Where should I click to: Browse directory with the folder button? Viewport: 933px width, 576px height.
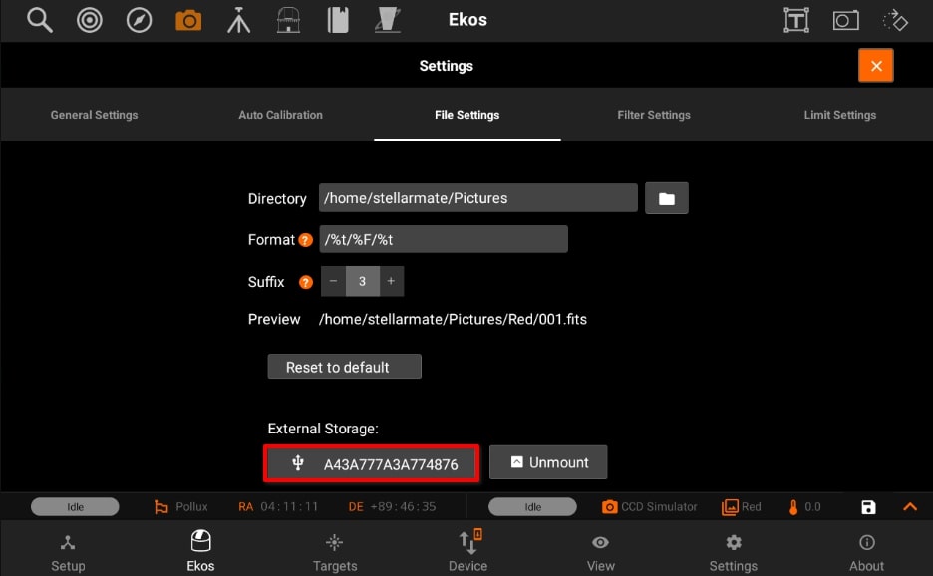click(667, 198)
